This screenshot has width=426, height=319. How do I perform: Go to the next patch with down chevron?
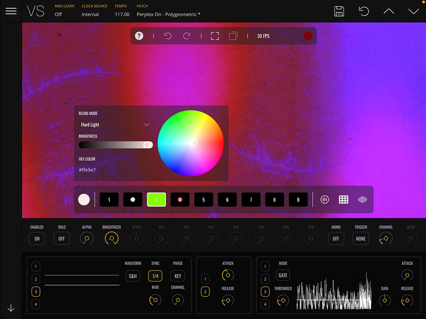413,11
